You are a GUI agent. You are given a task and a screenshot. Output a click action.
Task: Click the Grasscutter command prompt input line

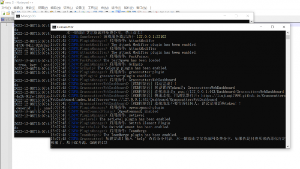[x=168, y=146]
